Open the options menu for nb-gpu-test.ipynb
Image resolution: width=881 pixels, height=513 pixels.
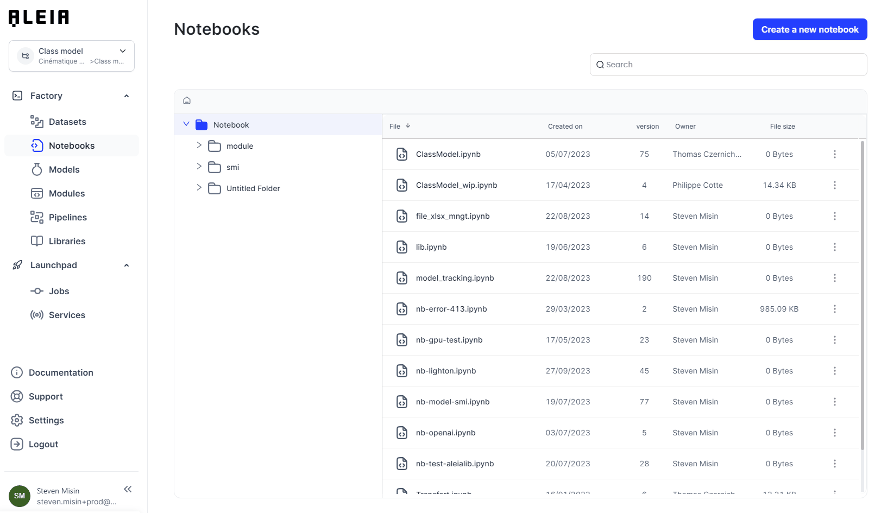click(x=835, y=340)
